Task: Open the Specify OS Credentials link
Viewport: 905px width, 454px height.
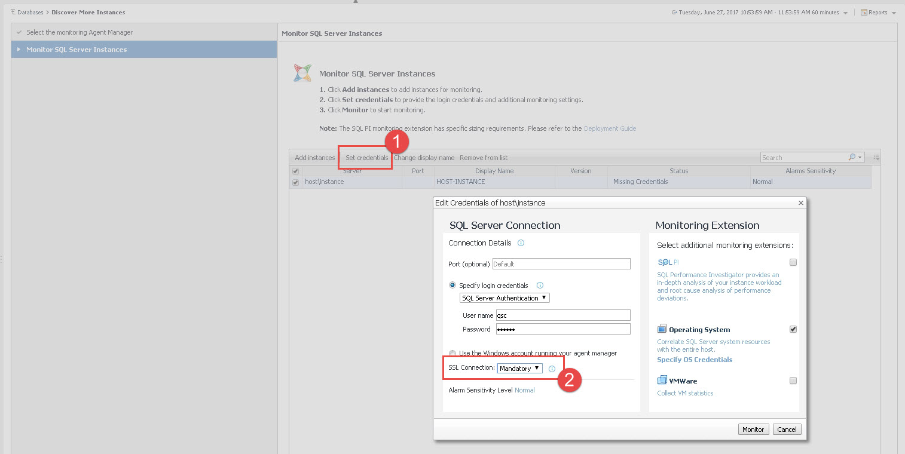Action: click(x=694, y=360)
